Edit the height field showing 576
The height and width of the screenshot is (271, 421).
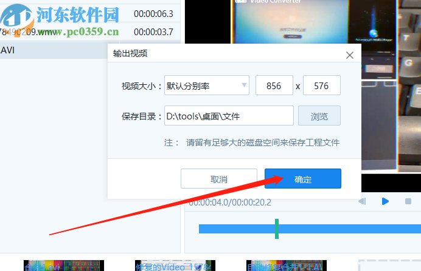coord(322,85)
